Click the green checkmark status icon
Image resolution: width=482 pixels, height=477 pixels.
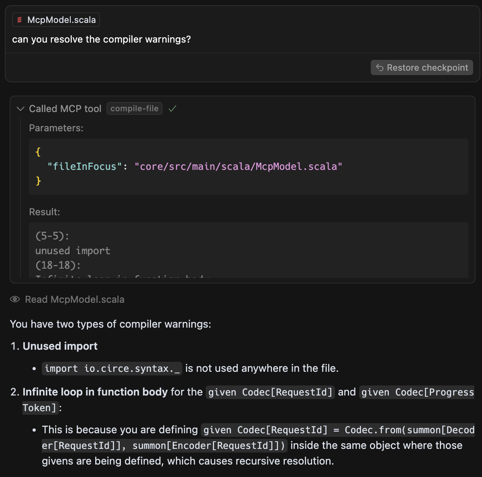click(x=172, y=108)
